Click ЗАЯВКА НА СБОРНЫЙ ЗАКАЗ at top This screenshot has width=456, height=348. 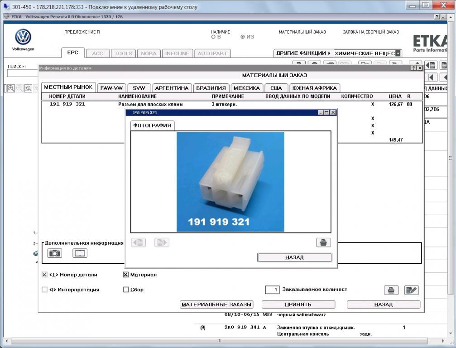[371, 32]
